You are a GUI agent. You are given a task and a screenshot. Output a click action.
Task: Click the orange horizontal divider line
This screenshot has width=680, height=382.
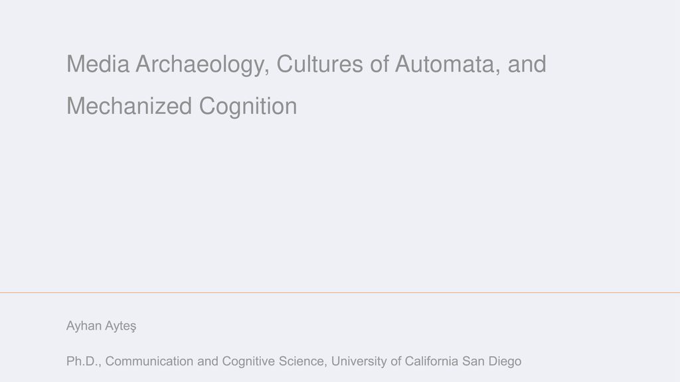340,292
